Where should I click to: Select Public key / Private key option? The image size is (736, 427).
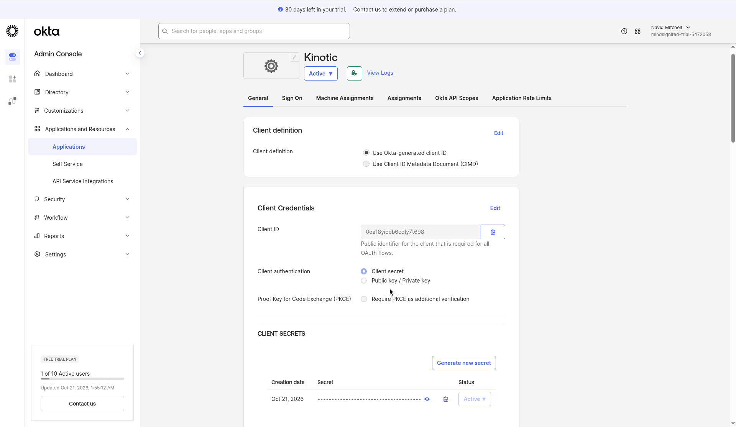(364, 281)
